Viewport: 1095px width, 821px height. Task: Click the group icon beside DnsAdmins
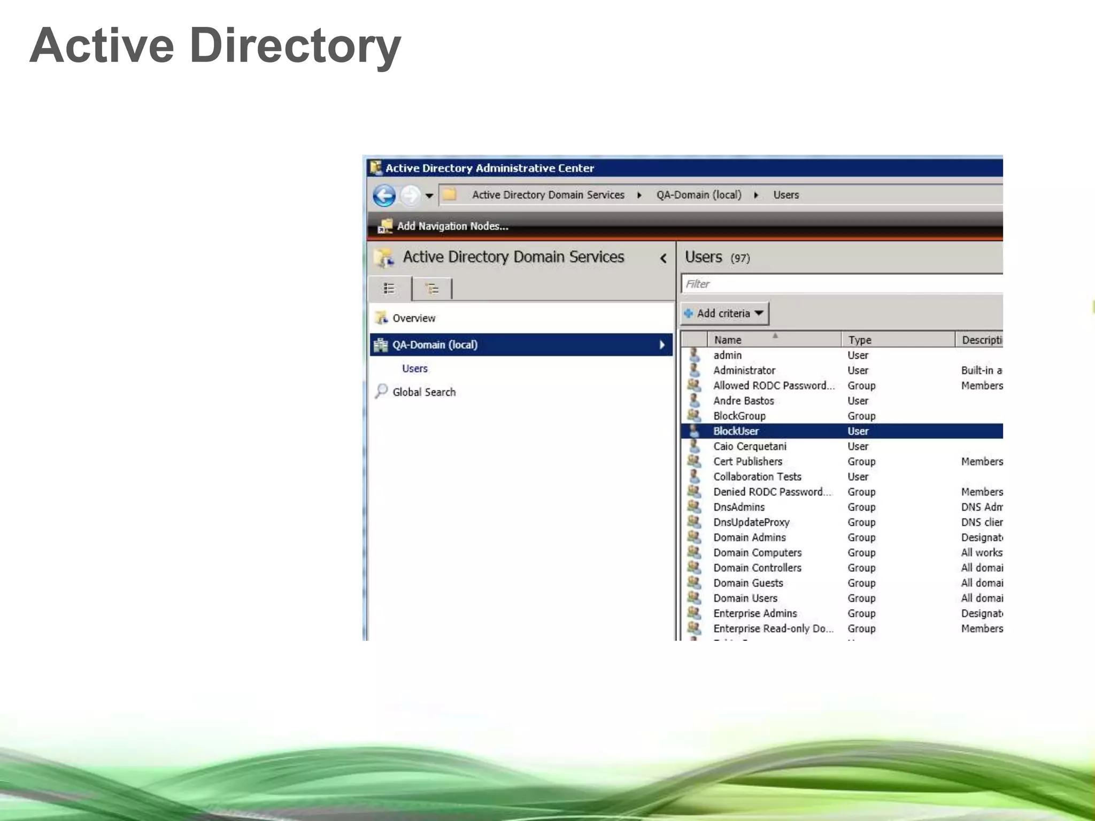coord(694,506)
